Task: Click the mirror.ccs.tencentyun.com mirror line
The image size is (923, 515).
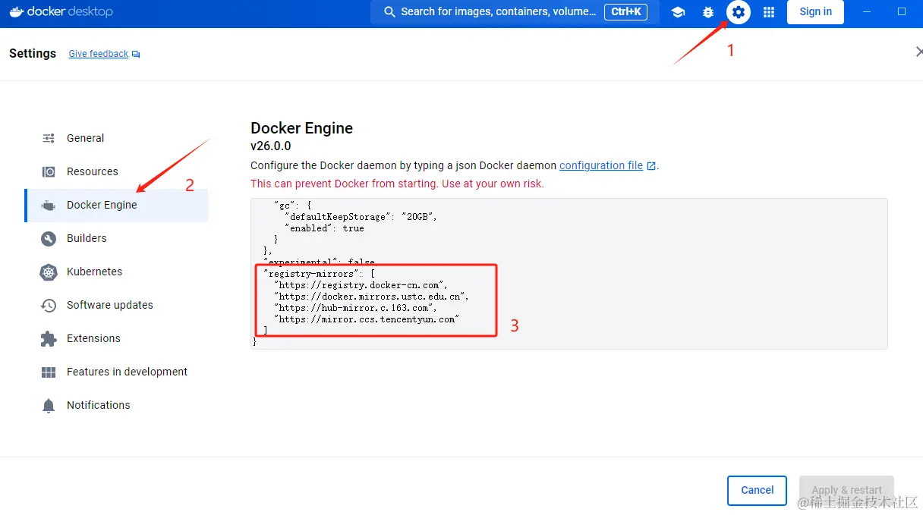Action: click(367, 319)
